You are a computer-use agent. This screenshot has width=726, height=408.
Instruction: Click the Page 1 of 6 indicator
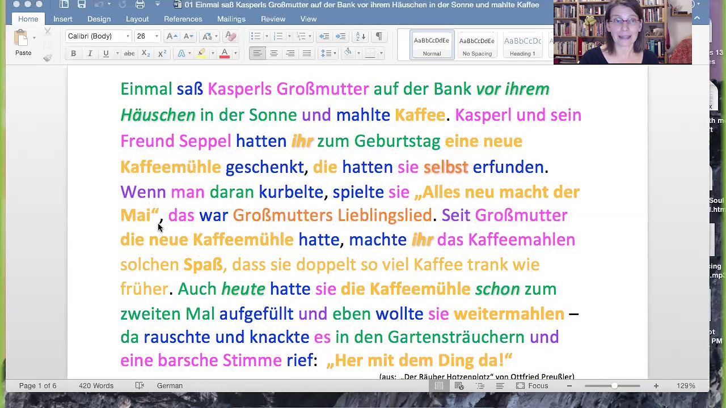tap(38, 386)
